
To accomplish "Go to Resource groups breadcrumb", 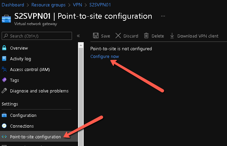I will pos(49,5).
